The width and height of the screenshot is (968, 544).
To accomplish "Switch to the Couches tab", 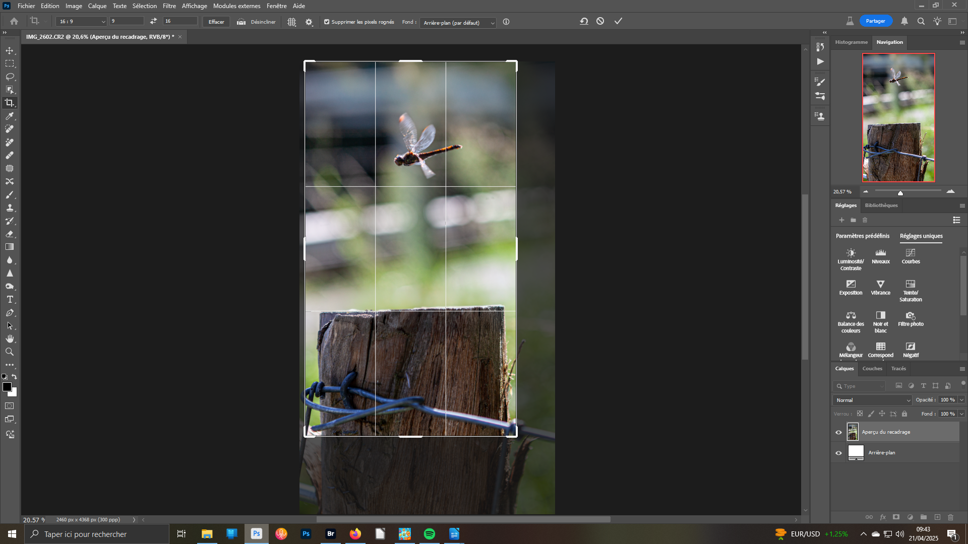I will tap(872, 369).
